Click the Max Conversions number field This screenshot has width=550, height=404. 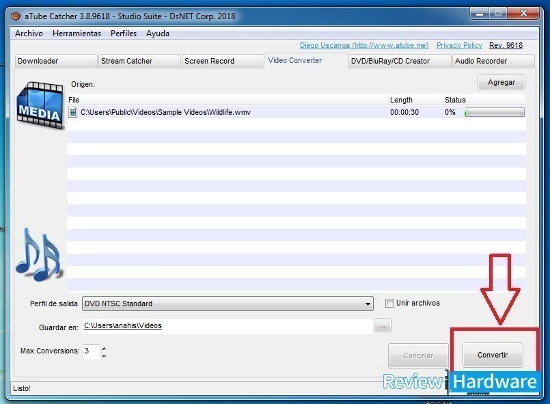point(91,351)
